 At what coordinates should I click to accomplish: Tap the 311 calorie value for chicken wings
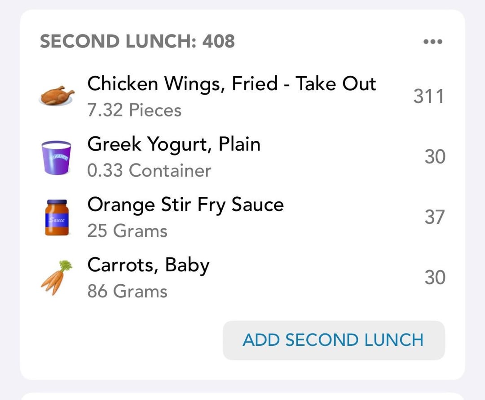(429, 96)
